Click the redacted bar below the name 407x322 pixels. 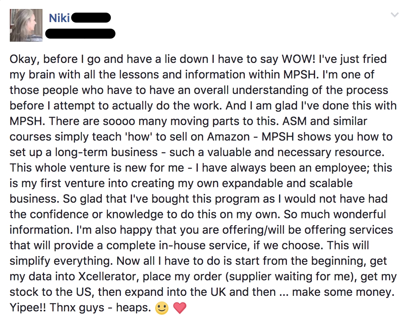click(80, 33)
